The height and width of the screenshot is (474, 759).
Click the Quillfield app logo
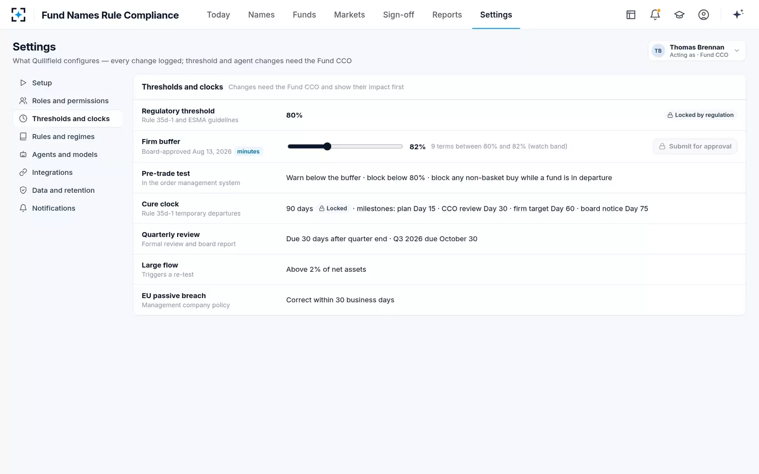point(18,15)
